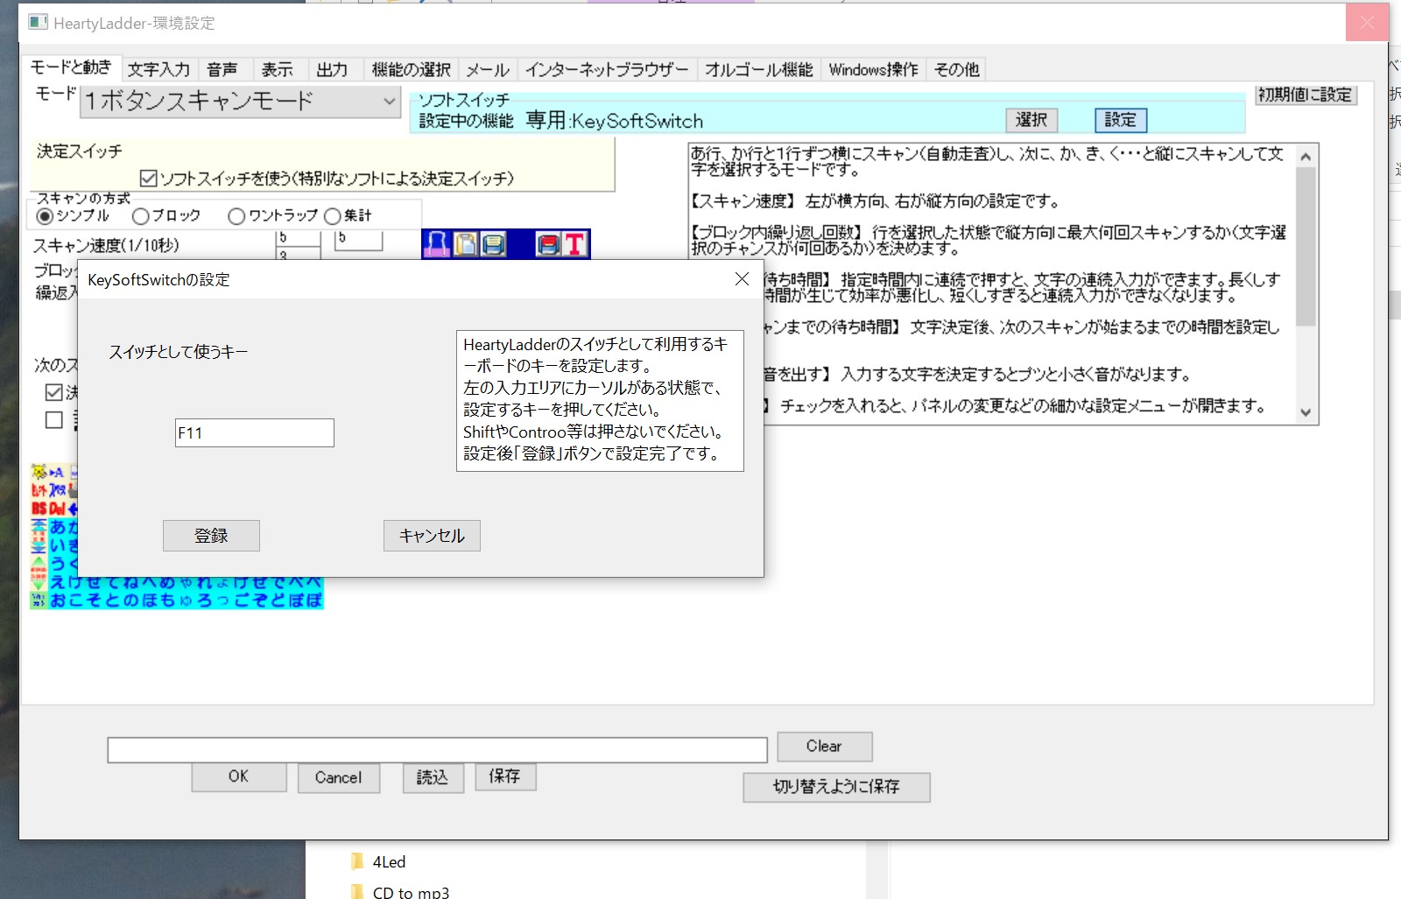
Task: Click the Clear button
Action: [824, 746]
